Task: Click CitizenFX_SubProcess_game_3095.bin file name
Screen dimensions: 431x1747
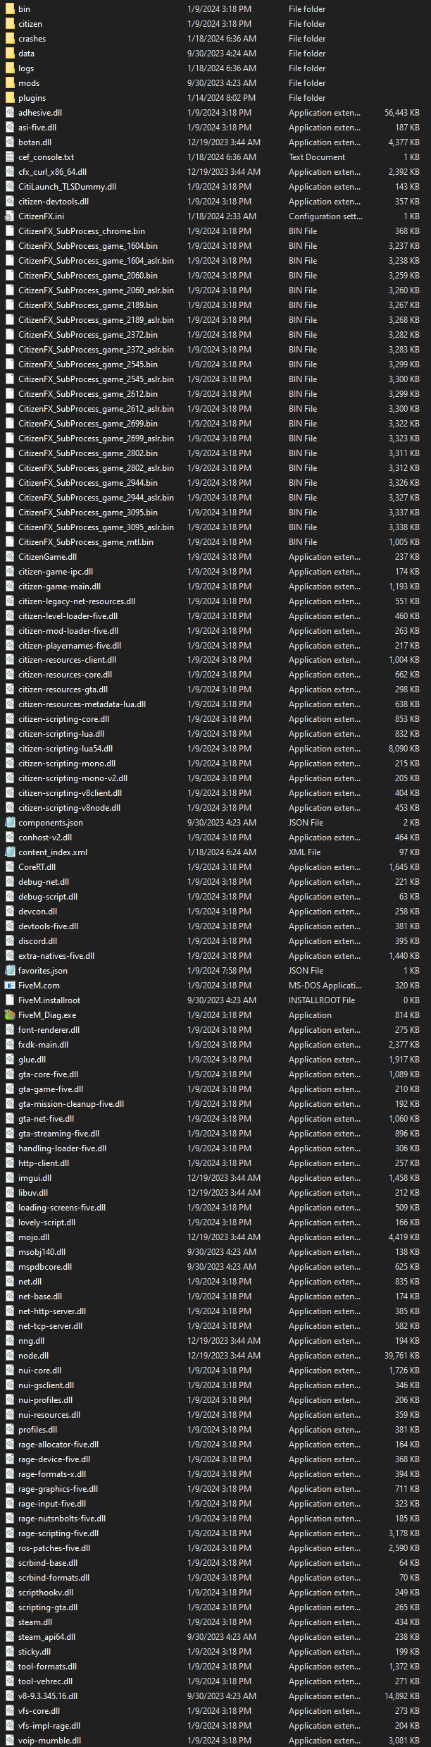Action: [88, 512]
